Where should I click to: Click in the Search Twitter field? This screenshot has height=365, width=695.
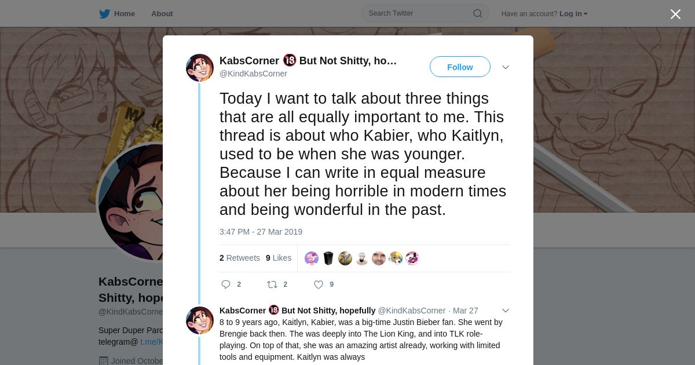tap(417, 13)
